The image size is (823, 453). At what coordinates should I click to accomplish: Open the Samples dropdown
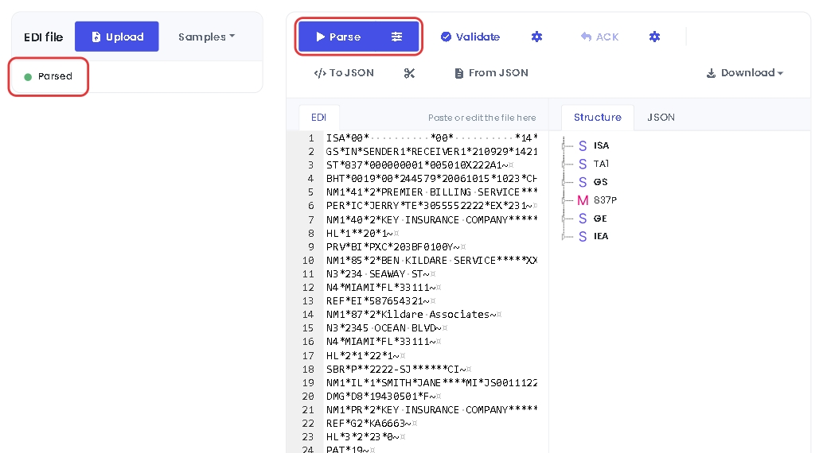(207, 37)
